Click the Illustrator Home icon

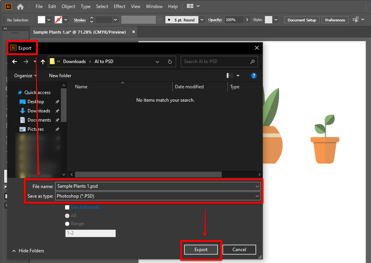pyautogui.click(x=20, y=6)
